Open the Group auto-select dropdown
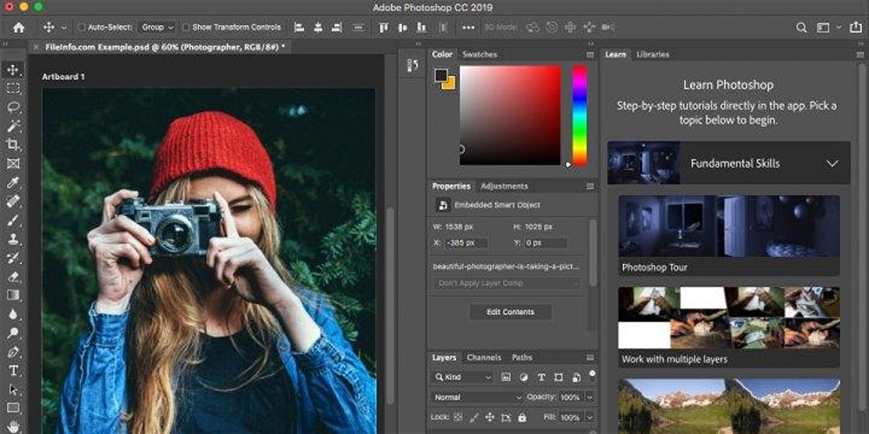Screen dimensions: 869x434 (x=157, y=28)
